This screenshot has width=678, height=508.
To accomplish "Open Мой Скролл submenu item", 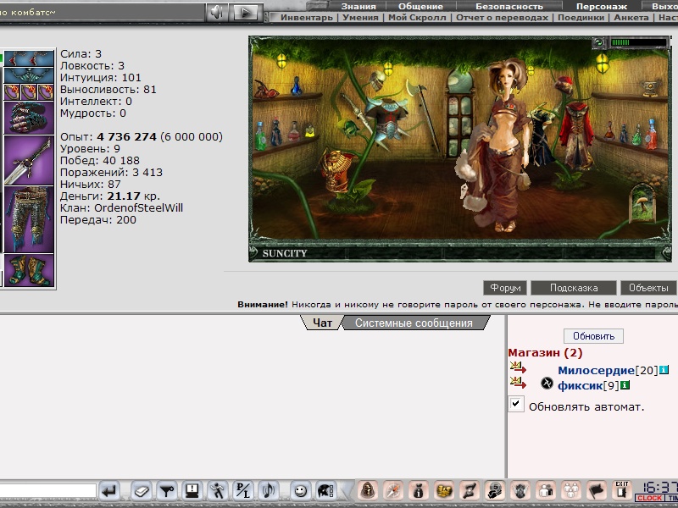I will pyautogui.click(x=417, y=17).
